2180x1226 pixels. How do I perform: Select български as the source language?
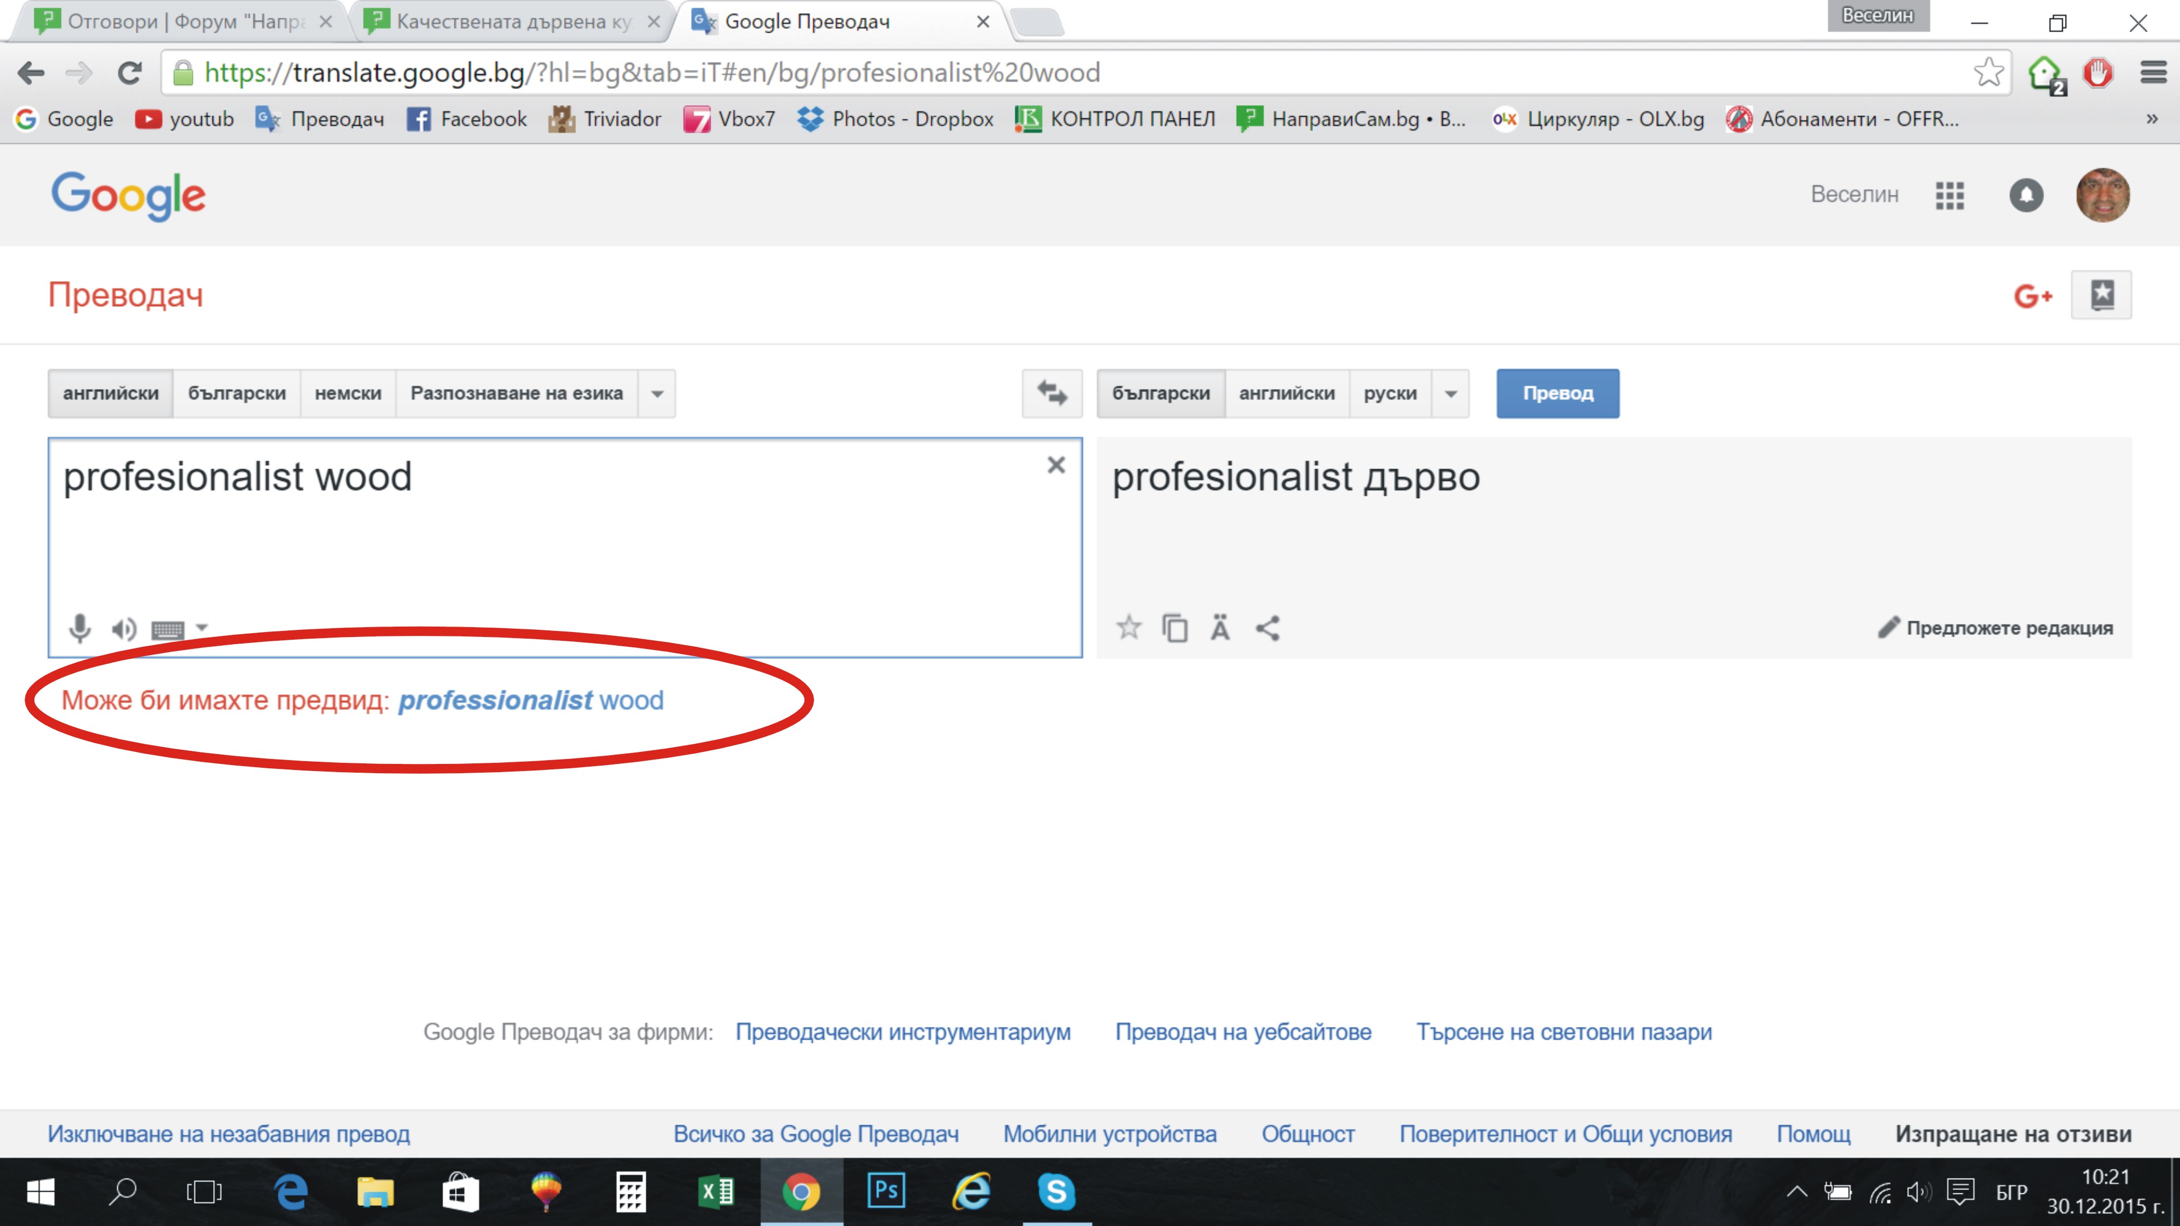click(237, 393)
